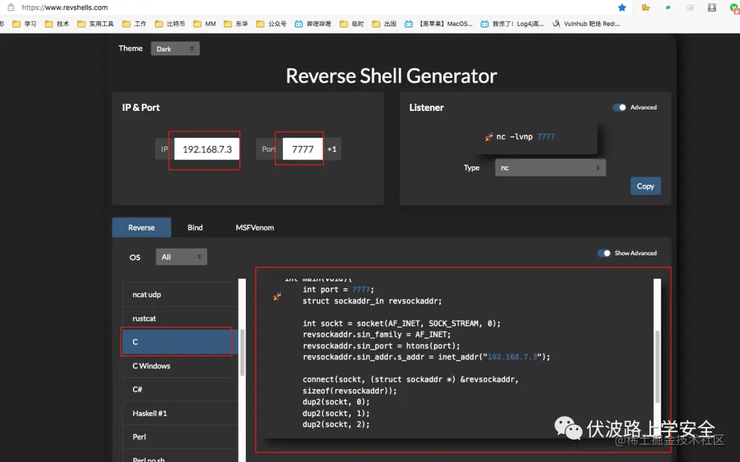Switch to the Bind tab
Screen dimensions: 740x462
195,227
